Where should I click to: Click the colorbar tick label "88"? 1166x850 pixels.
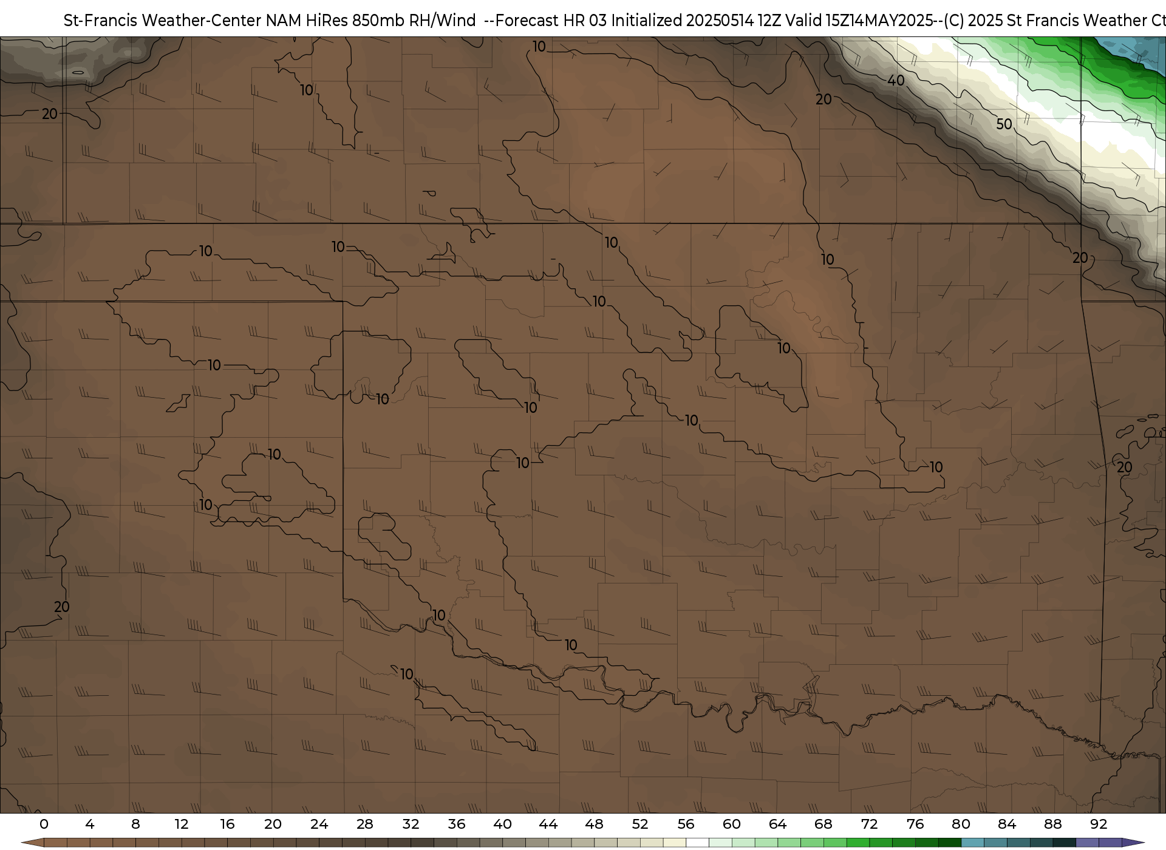point(1052,824)
